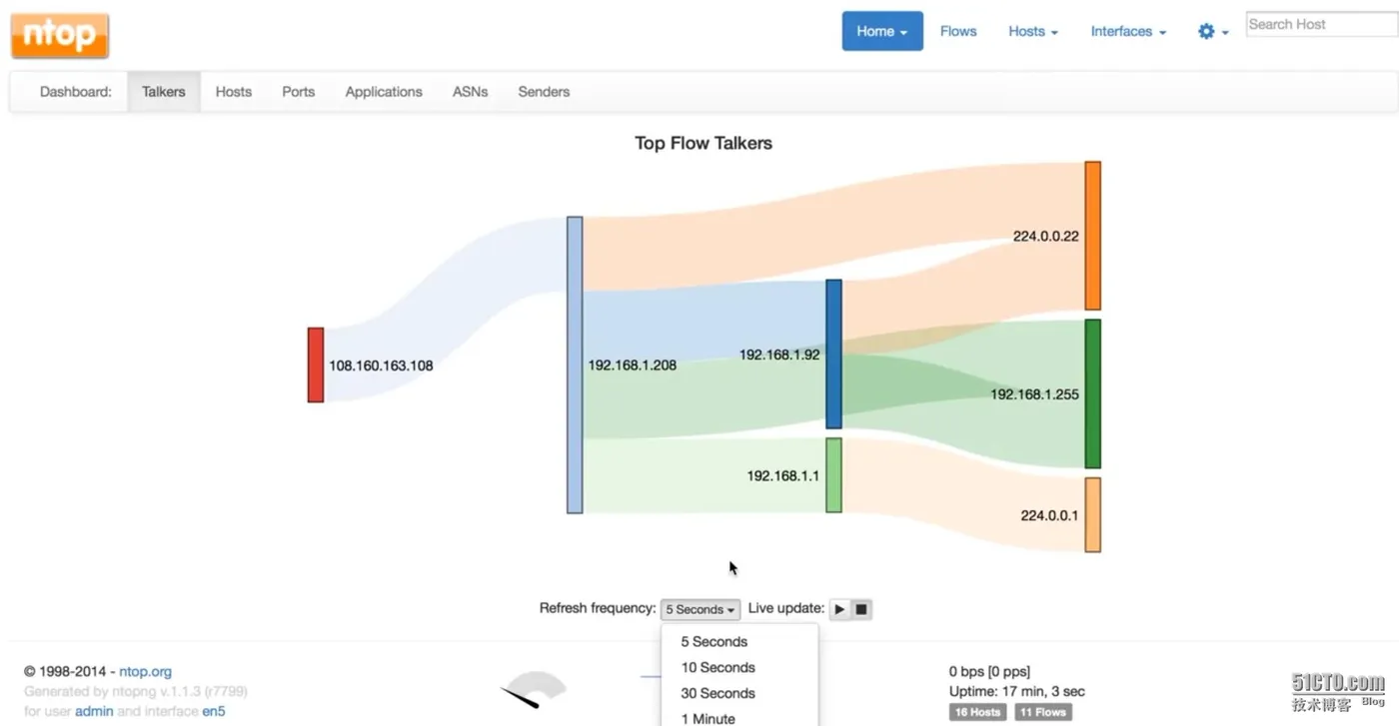Screen dimensions: 1399x726
Task: Switch to the Applications tab
Action: point(384,92)
